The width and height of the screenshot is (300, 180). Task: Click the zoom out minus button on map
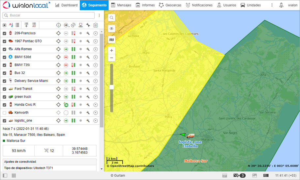[111, 58]
